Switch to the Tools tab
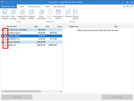 point(47,6)
